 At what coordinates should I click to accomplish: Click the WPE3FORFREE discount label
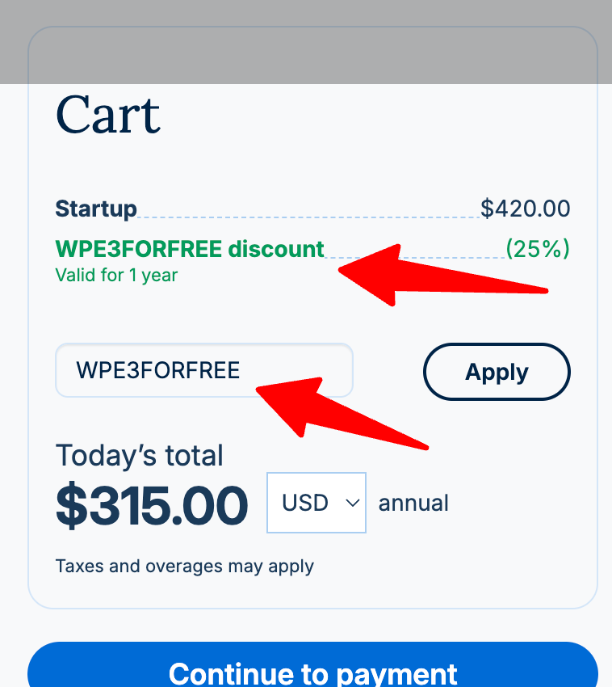(189, 249)
